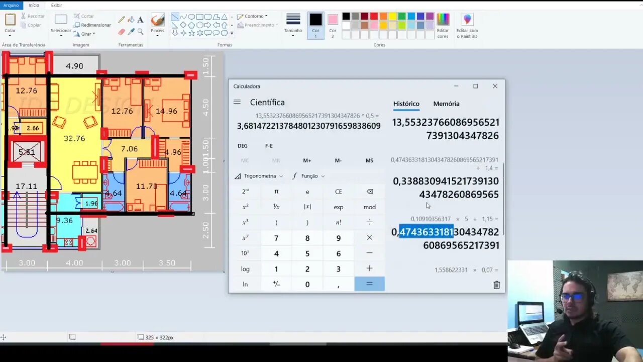Pick the red color swatch
Image resolution: width=643 pixels, height=362 pixels.
pyautogui.click(x=374, y=16)
